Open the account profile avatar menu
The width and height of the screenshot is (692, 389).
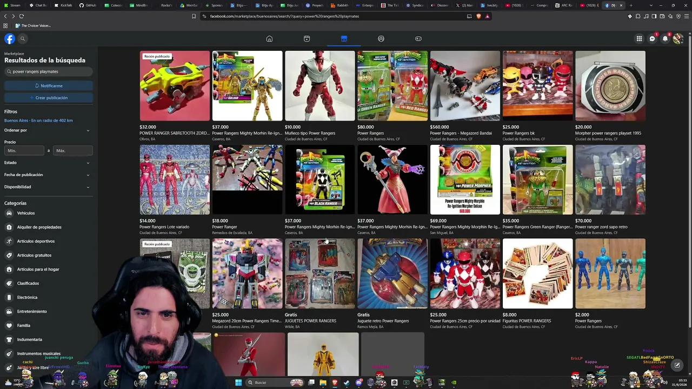[678, 38]
